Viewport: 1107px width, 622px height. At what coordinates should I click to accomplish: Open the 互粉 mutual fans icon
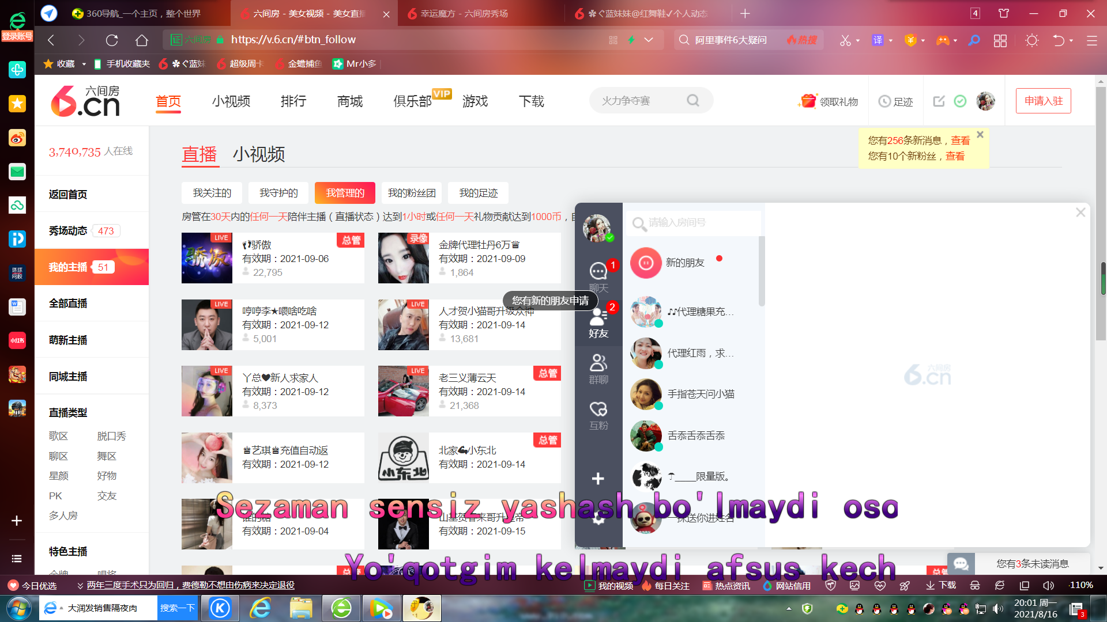tap(598, 415)
